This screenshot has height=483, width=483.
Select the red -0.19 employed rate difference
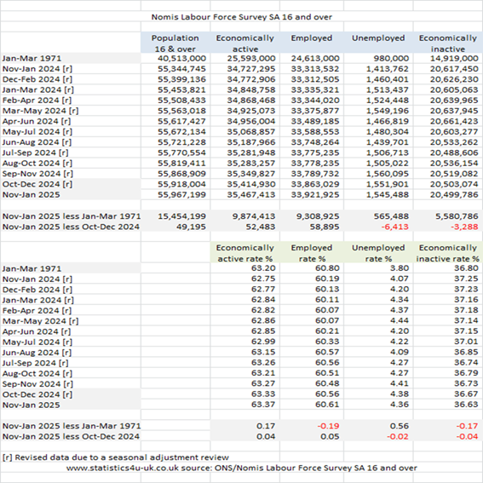tap(328, 426)
